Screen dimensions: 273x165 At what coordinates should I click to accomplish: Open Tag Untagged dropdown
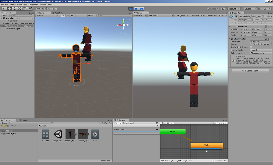[245, 20]
